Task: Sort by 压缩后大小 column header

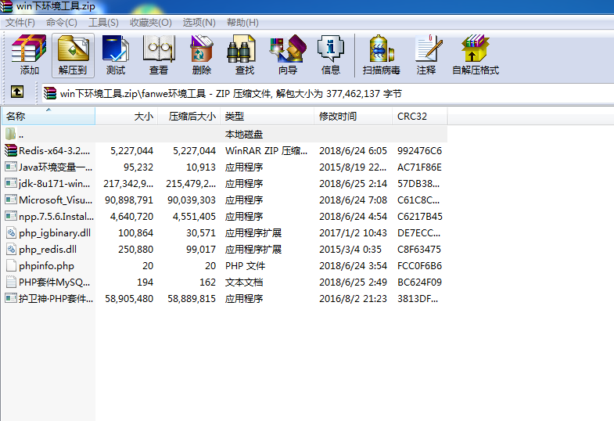Action: point(189,117)
